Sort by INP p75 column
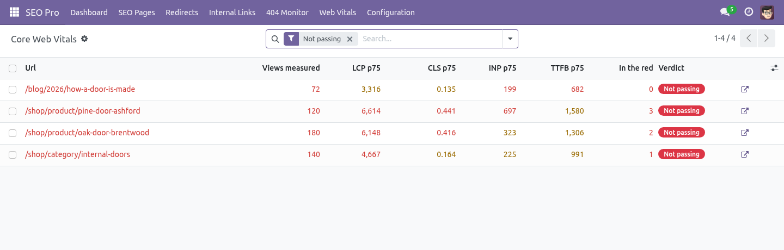 tap(503, 68)
